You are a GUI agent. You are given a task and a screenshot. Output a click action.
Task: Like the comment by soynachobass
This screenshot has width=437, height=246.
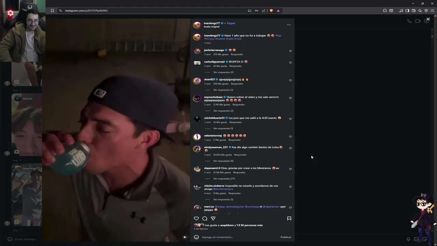pos(291,98)
